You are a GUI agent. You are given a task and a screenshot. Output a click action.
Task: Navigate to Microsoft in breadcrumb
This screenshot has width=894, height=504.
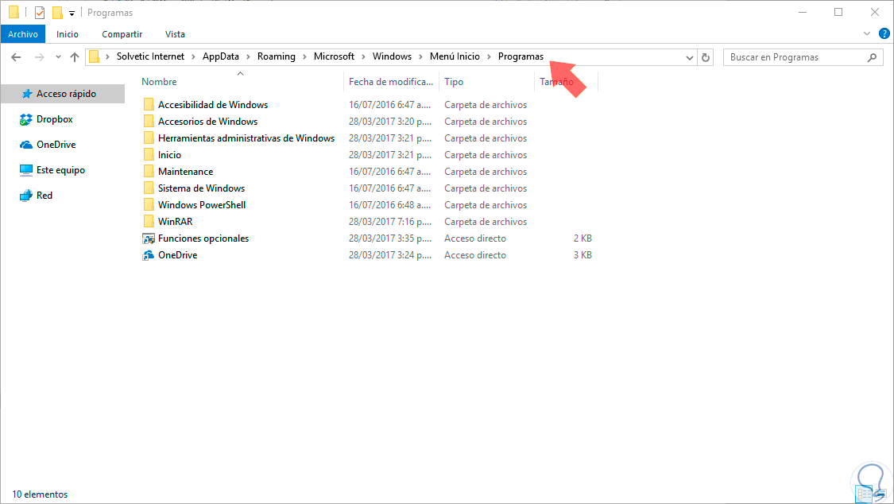tap(334, 56)
